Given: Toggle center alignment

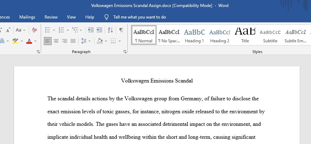Looking at the screenshot, I should [56, 41].
